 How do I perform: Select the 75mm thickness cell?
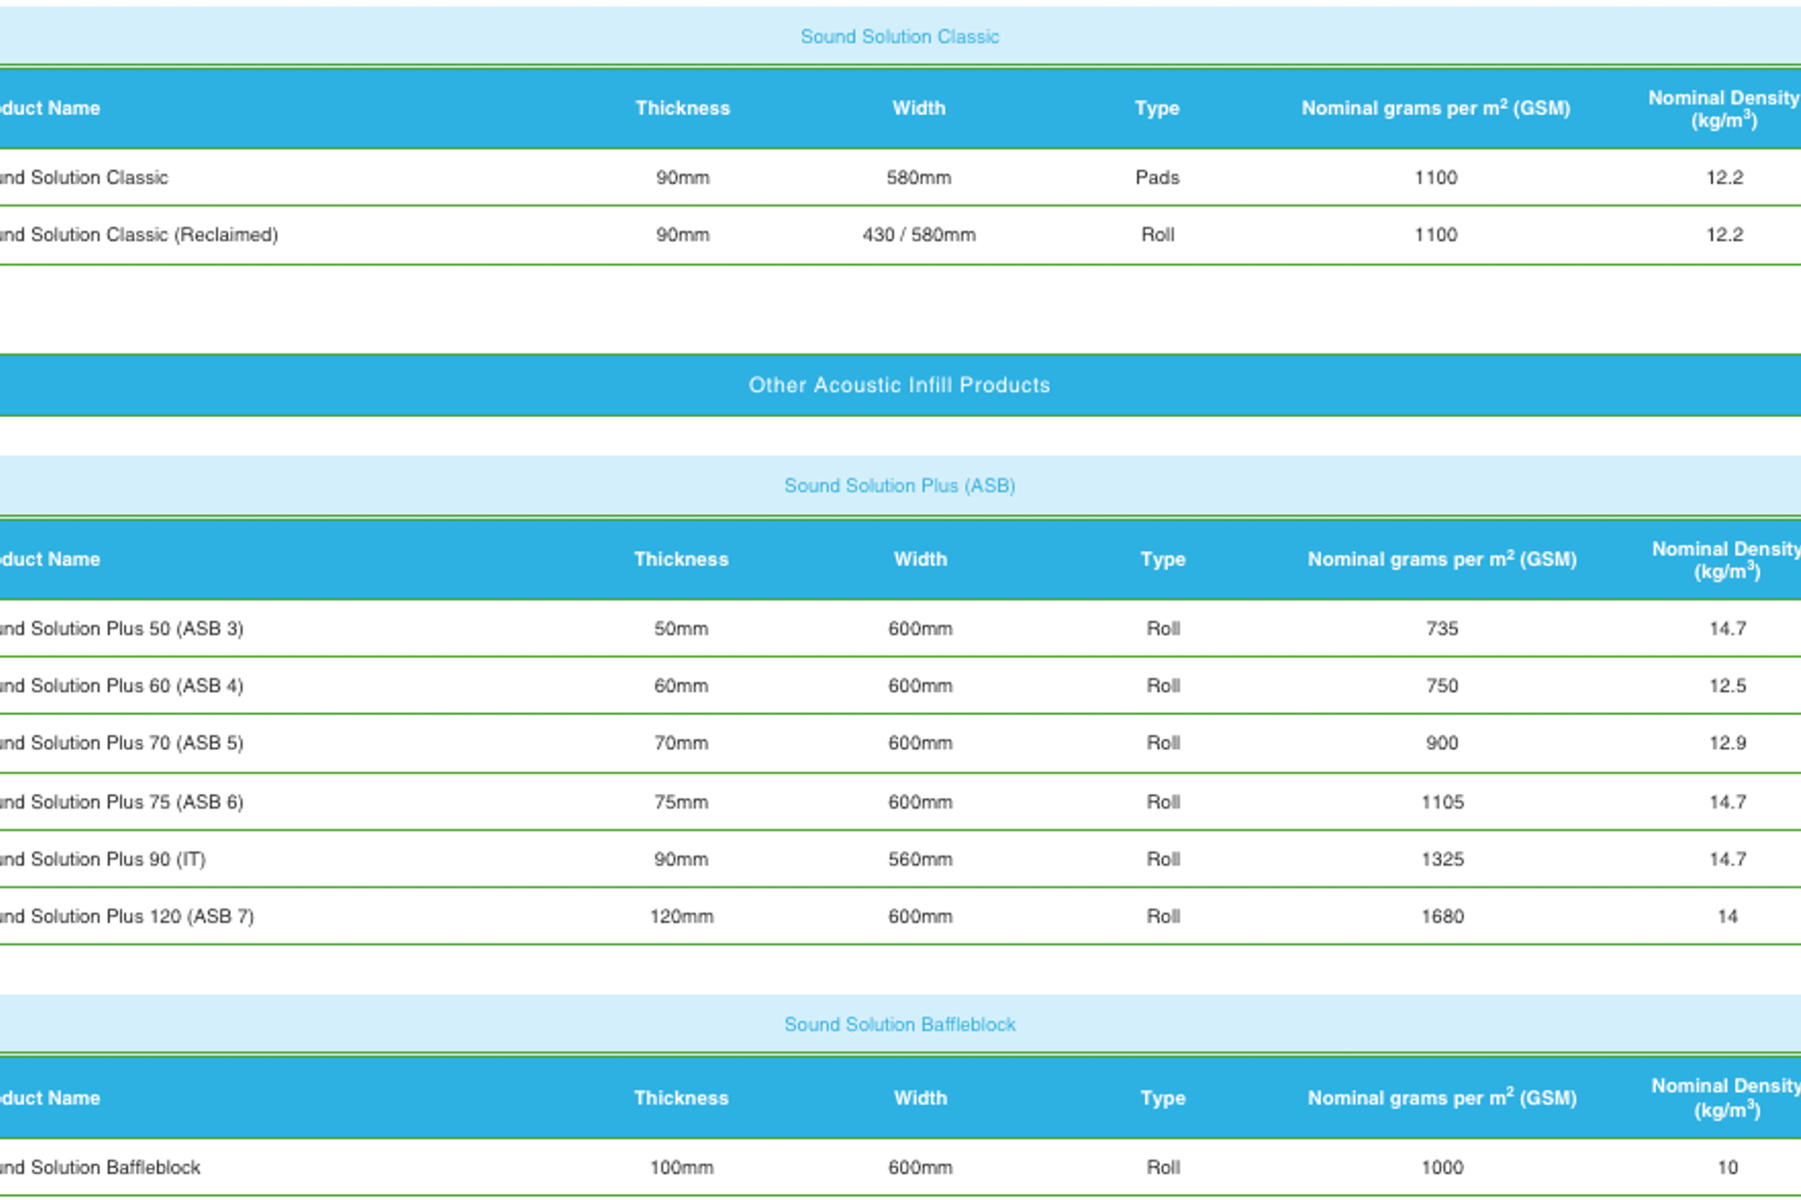tap(681, 803)
